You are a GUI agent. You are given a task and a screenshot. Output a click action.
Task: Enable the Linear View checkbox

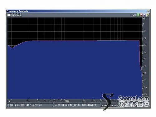(8, 15)
